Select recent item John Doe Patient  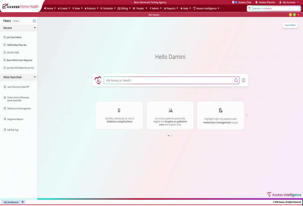14,37
